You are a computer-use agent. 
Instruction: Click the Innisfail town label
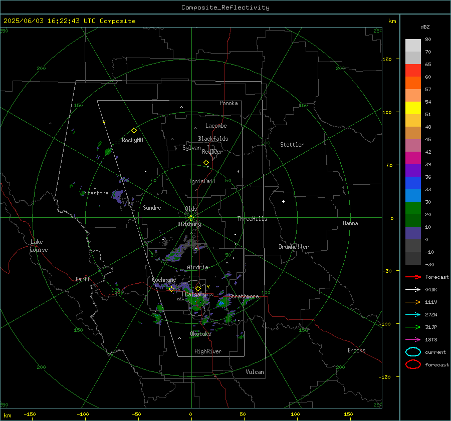click(202, 181)
